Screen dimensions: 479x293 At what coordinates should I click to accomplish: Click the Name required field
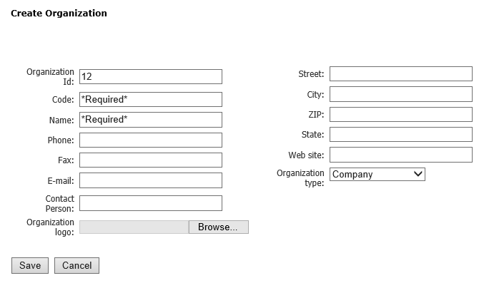(150, 120)
